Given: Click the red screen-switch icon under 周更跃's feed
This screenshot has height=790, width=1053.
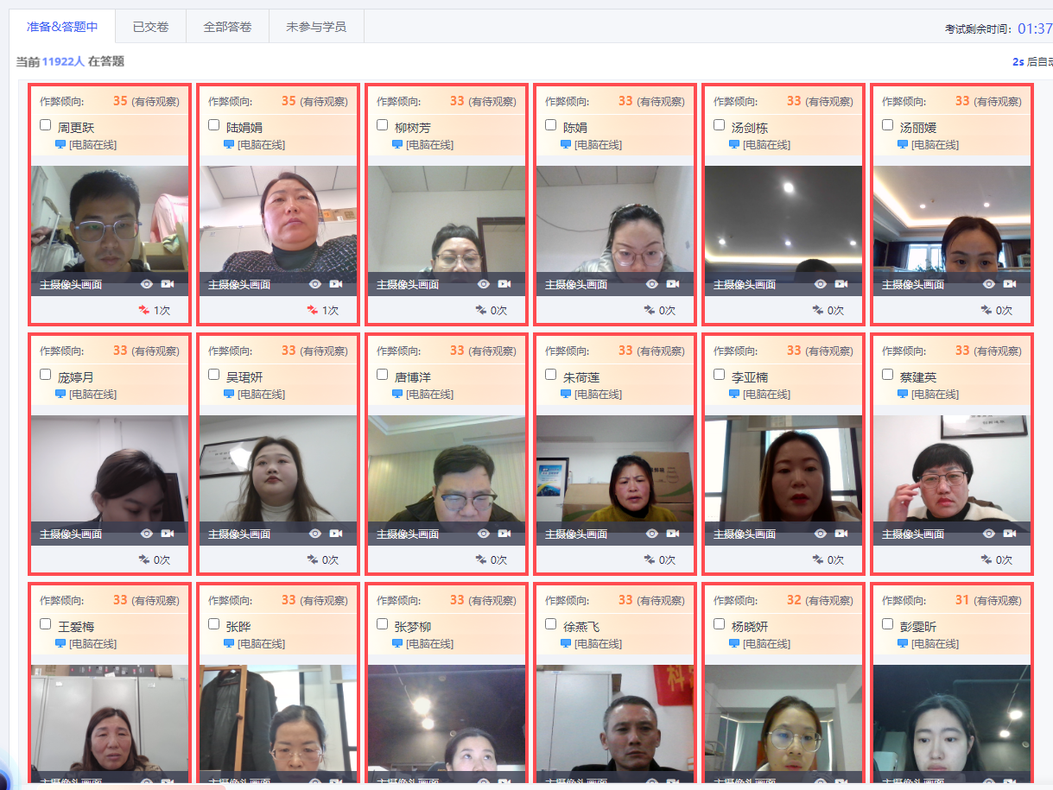Looking at the screenshot, I should (144, 310).
